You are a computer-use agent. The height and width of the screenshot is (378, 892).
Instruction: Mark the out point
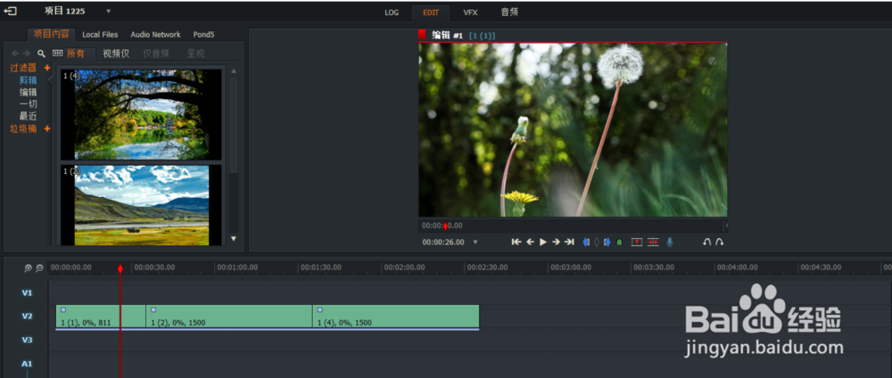(x=607, y=242)
